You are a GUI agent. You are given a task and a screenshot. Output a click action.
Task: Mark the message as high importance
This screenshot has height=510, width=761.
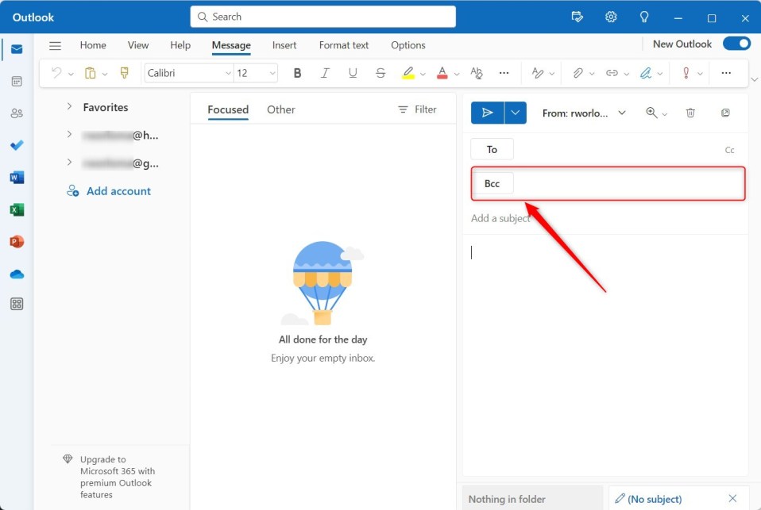click(688, 72)
